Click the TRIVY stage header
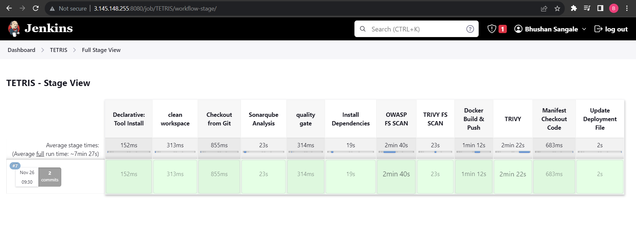 513,119
